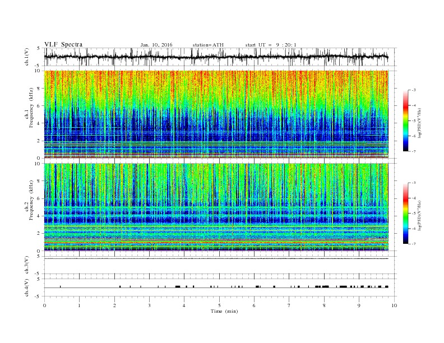Click the '4' kHz tick of ch.2 spectrogram
The height and width of the screenshot is (343, 444).
[x=39, y=216]
